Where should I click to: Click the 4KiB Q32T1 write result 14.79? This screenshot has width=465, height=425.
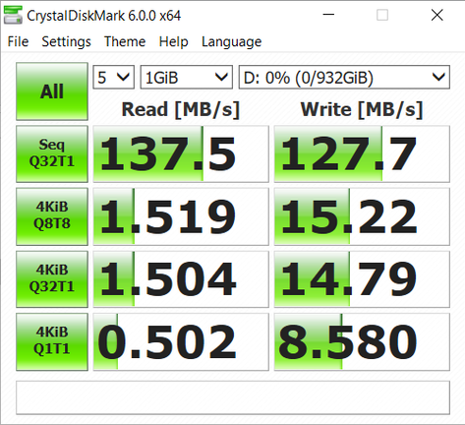[x=362, y=279]
